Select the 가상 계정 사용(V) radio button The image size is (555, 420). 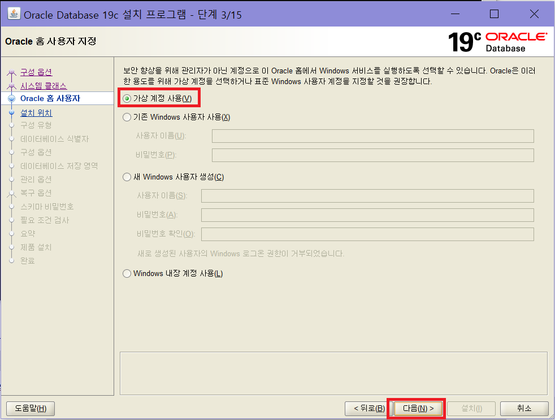(x=127, y=99)
